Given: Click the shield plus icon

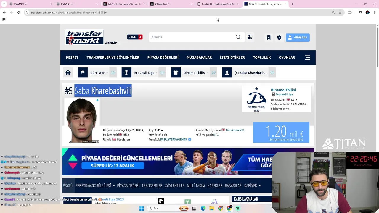Looking at the screenshot, I should click(279, 38).
